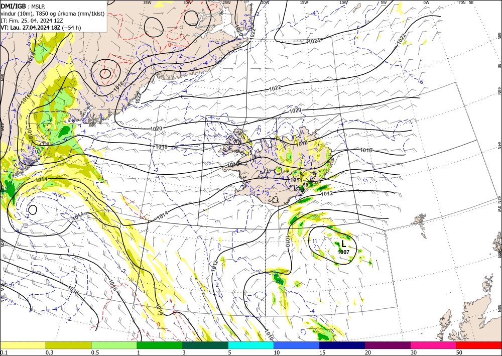Click the '50' legend value
The height and width of the screenshot is (356, 502).
(x=459, y=352)
